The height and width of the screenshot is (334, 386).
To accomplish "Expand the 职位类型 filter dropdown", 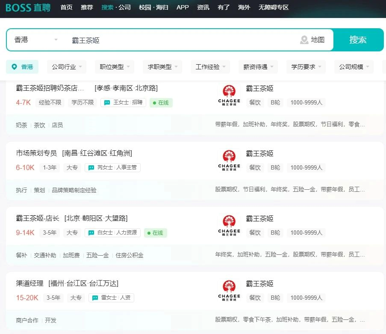I will [115, 67].
